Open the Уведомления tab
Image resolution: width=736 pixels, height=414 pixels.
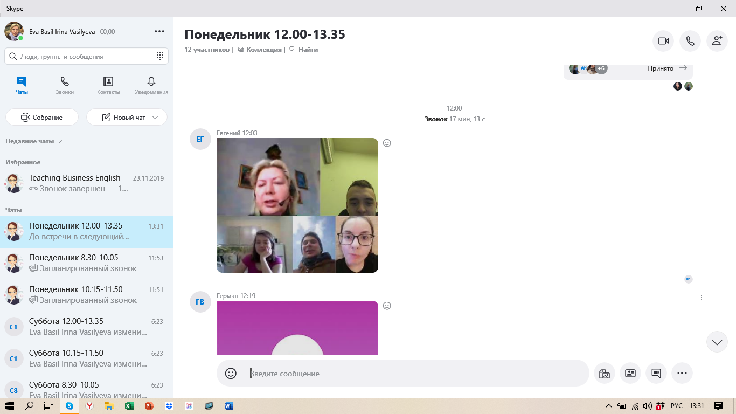pos(151,85)
